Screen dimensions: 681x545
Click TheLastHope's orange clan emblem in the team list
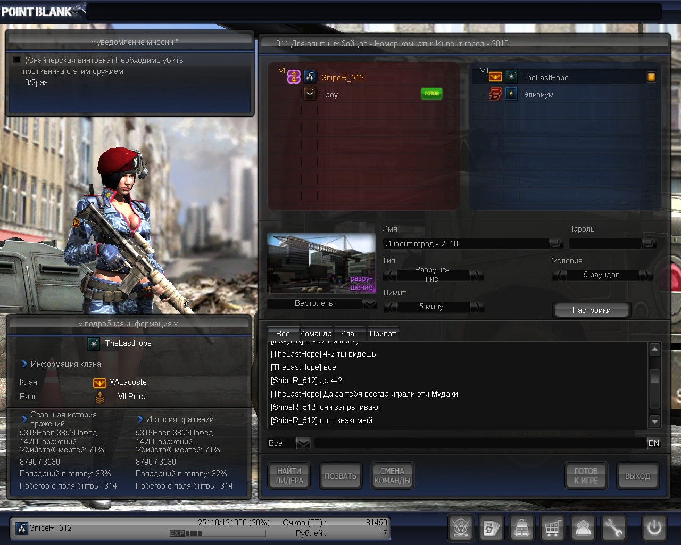pyautogui.click(x=495, y=77)
